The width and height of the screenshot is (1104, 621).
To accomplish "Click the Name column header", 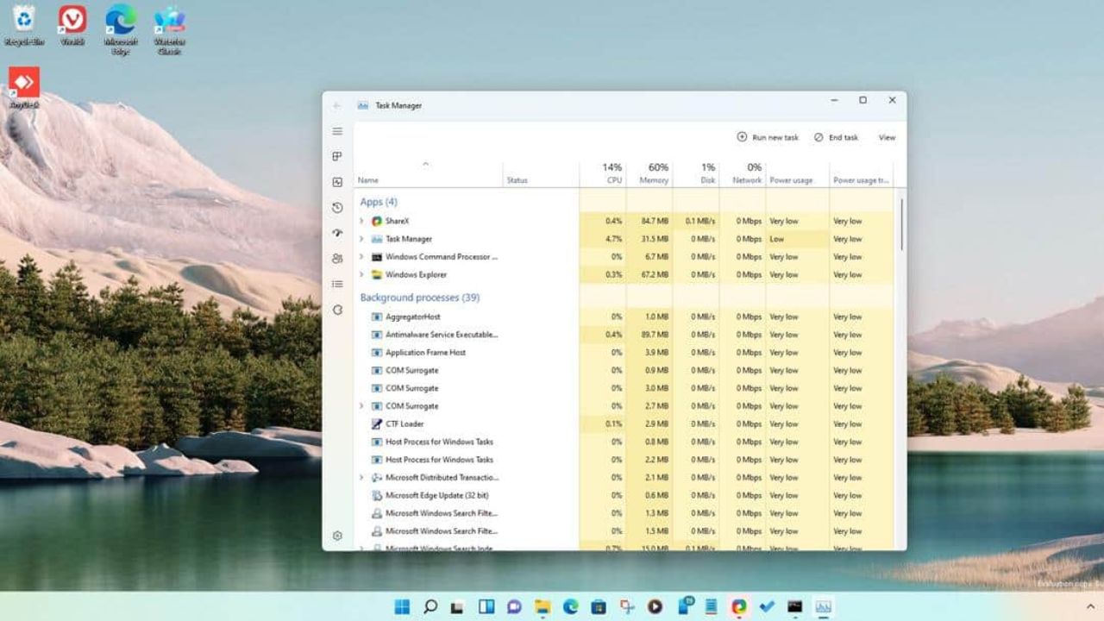I will [x=429, y=173].
